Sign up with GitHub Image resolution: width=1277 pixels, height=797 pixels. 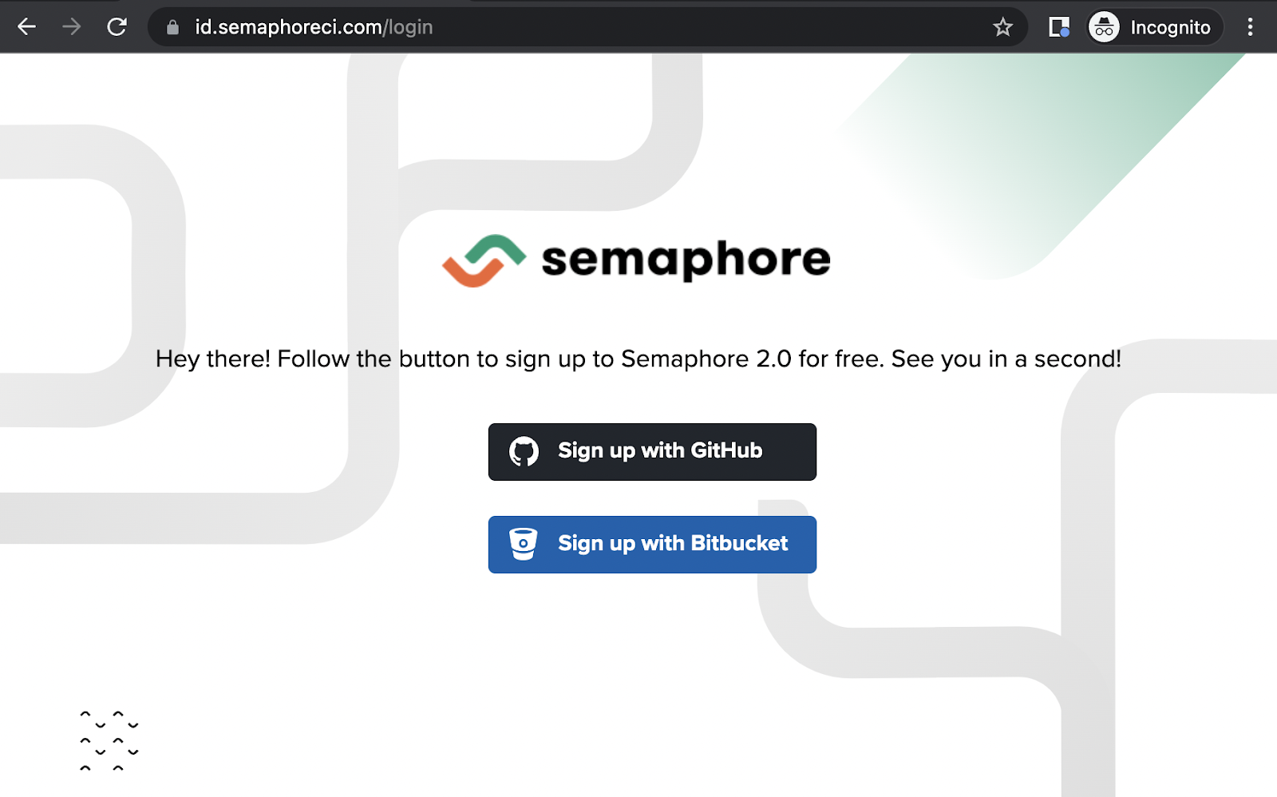click(x=651, y=451)
